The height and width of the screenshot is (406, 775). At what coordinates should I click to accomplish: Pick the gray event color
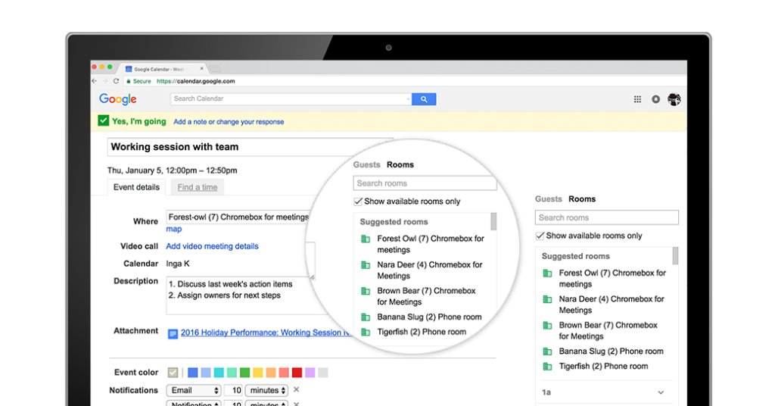click(322, 373)
